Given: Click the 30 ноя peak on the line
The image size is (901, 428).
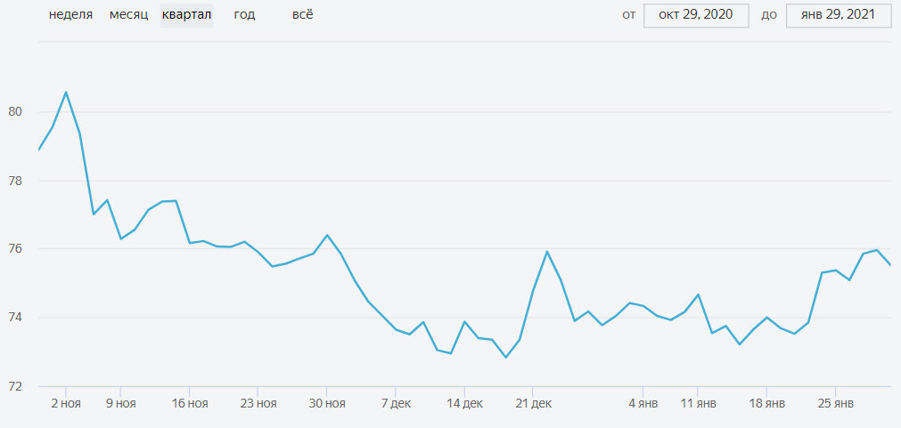Looking at the screenshot, I should point(327,235).
